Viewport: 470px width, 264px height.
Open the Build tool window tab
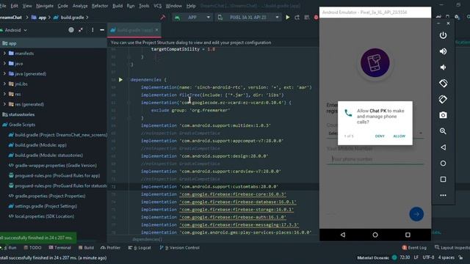[86, 248]
